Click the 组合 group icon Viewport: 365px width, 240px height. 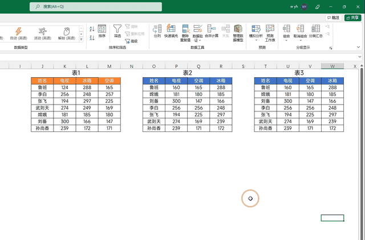coord(286,29)
